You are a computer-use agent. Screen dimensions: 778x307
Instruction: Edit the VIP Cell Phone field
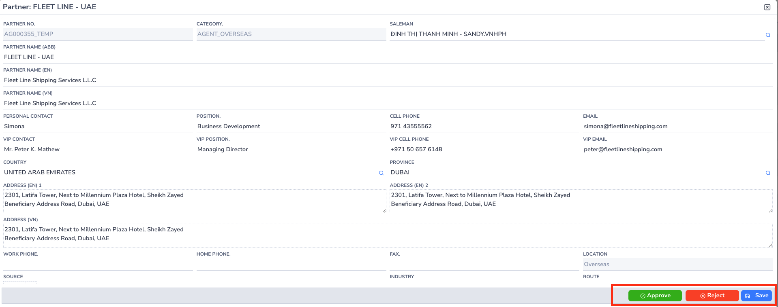click(484, 149)
